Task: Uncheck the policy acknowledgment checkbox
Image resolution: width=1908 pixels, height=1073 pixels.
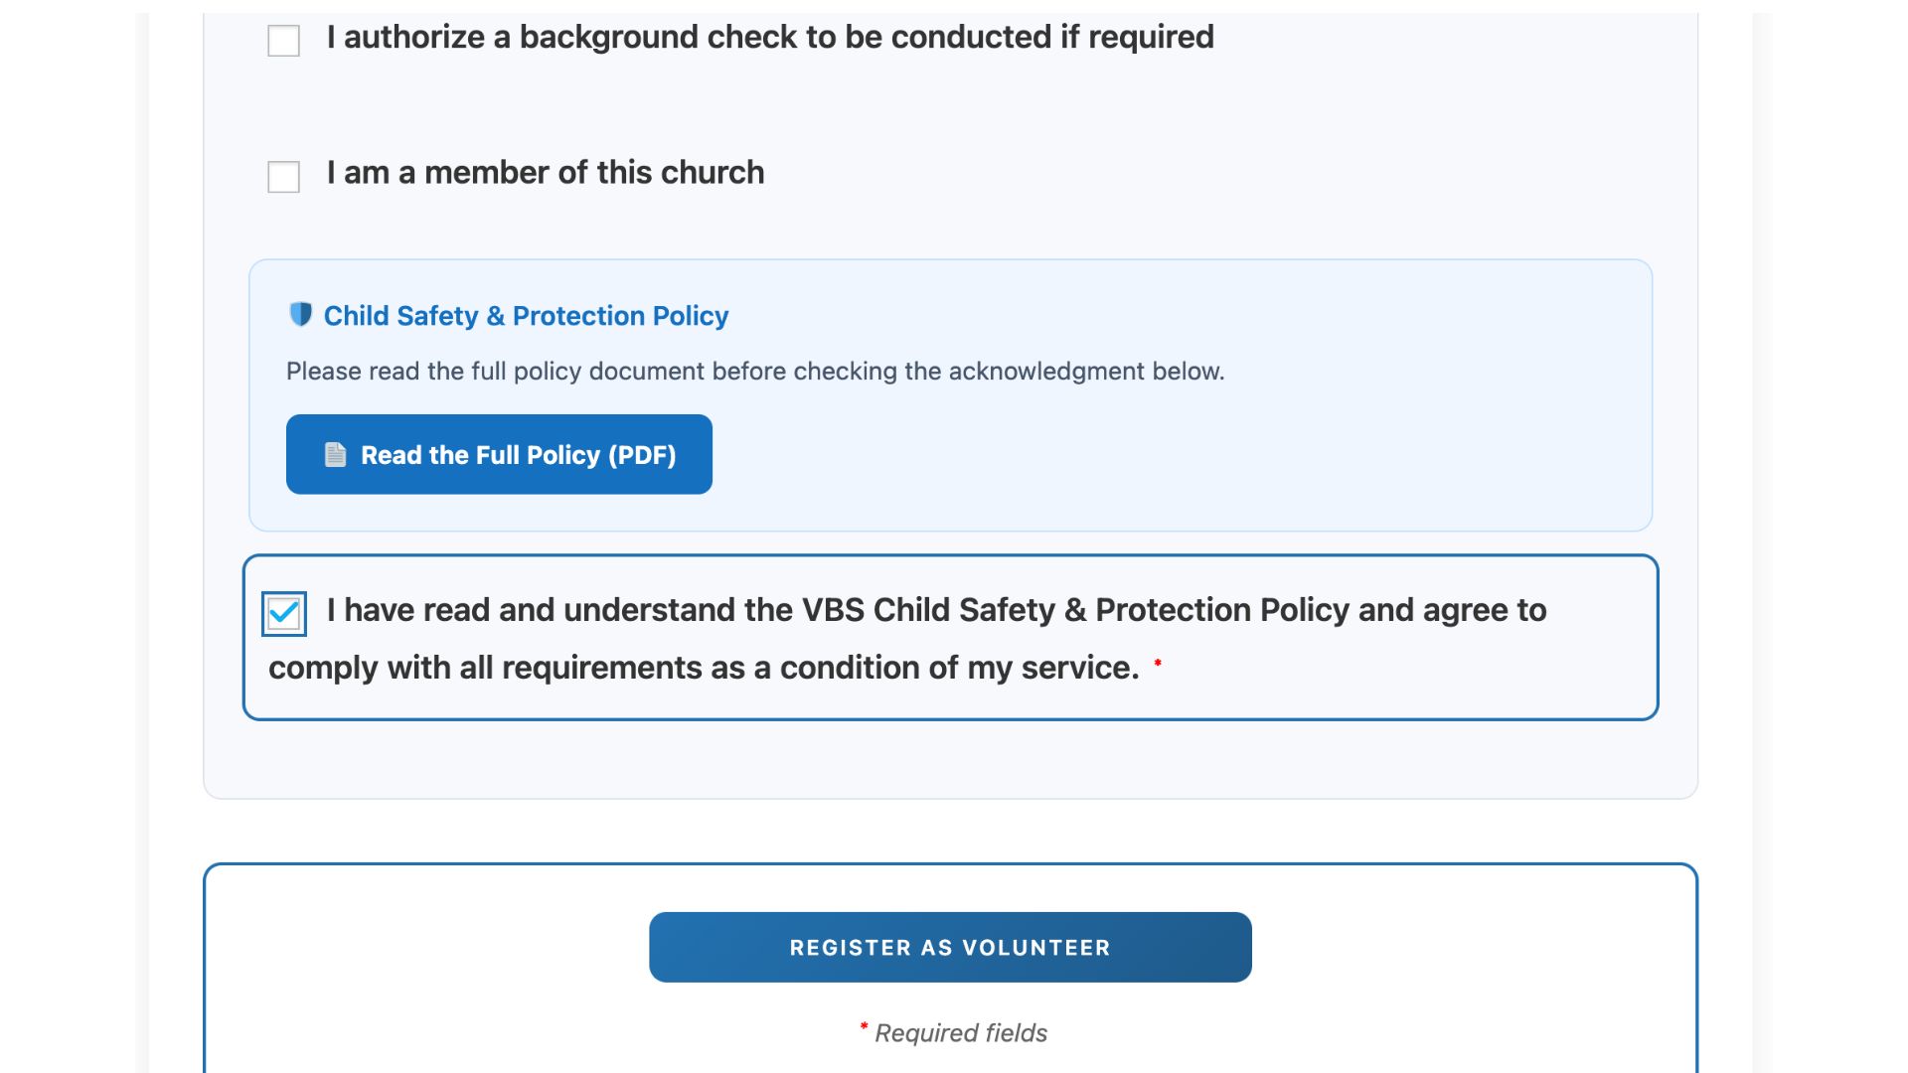Action: (284, 613)
